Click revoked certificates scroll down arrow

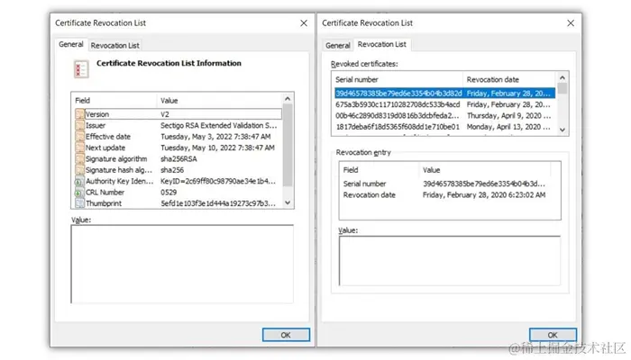pyautogui.click(x=562, y=130)
